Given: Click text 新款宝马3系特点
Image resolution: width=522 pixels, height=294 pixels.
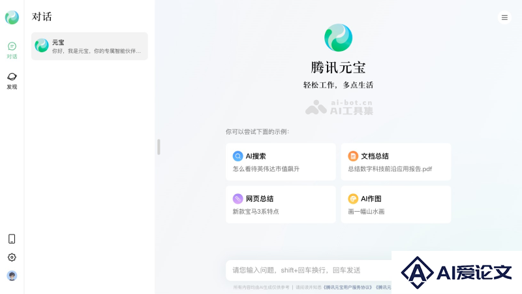Looking at the screenshot, I should coord(256,211).
